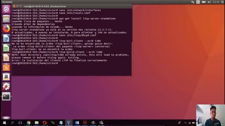The width and height of the screenshot is (225, 126).
Task: Minimize the Terminal window
Action: [x=17, y=6]
